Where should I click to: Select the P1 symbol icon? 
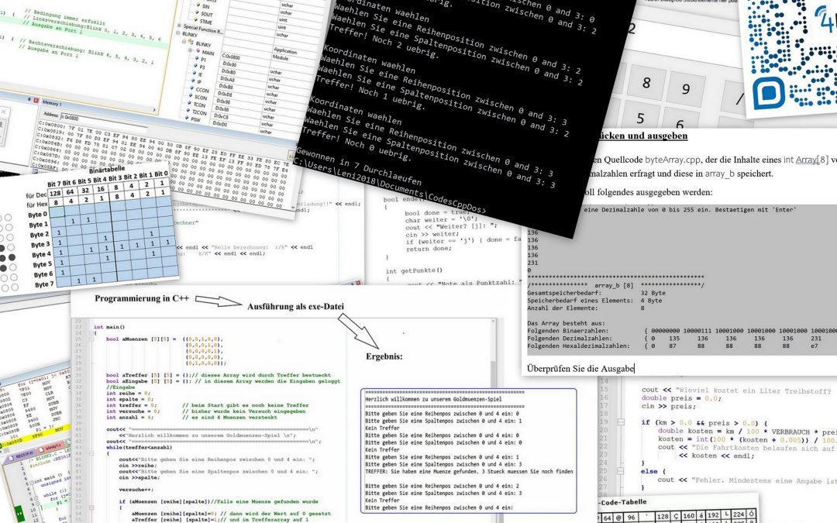[x=195, y=59]
